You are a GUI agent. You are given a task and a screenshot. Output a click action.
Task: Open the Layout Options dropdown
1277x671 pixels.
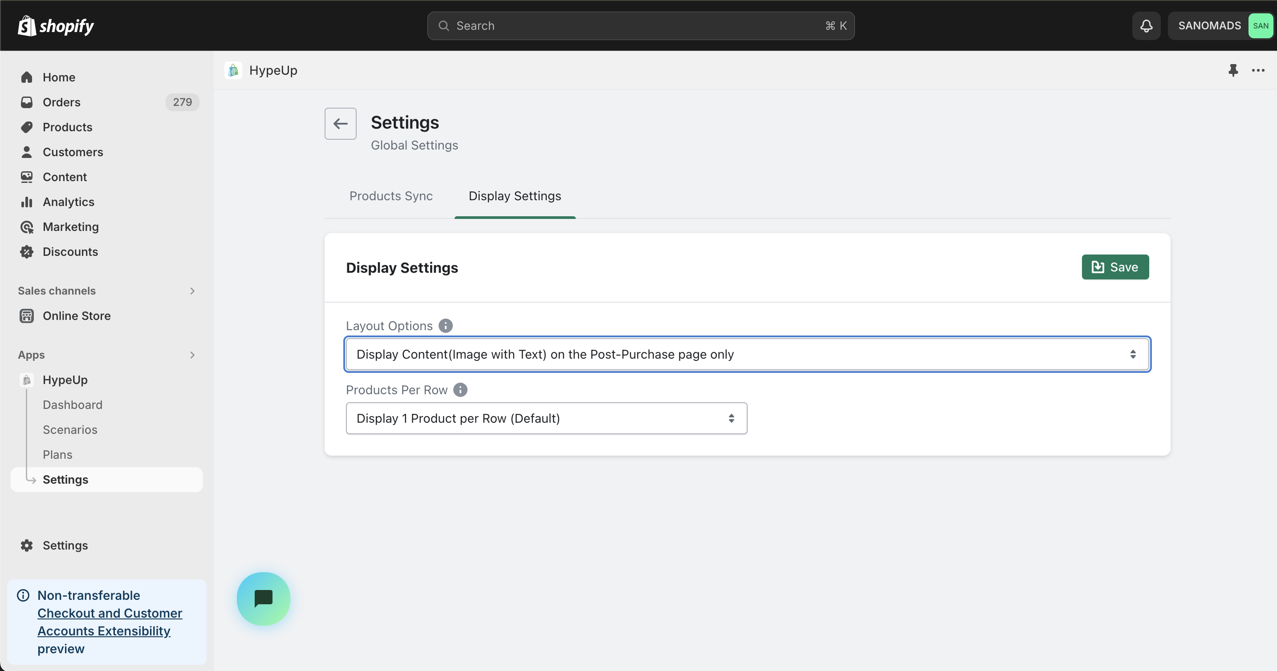click(x=747, y=354)
